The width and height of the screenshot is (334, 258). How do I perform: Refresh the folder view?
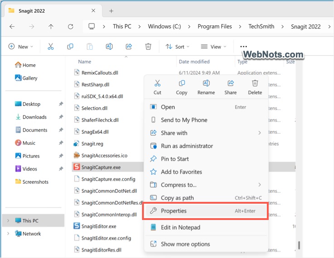(x=70, y=27)
